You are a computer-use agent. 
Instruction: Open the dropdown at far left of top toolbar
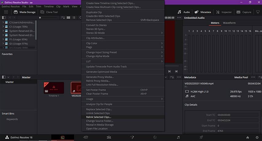6,12
